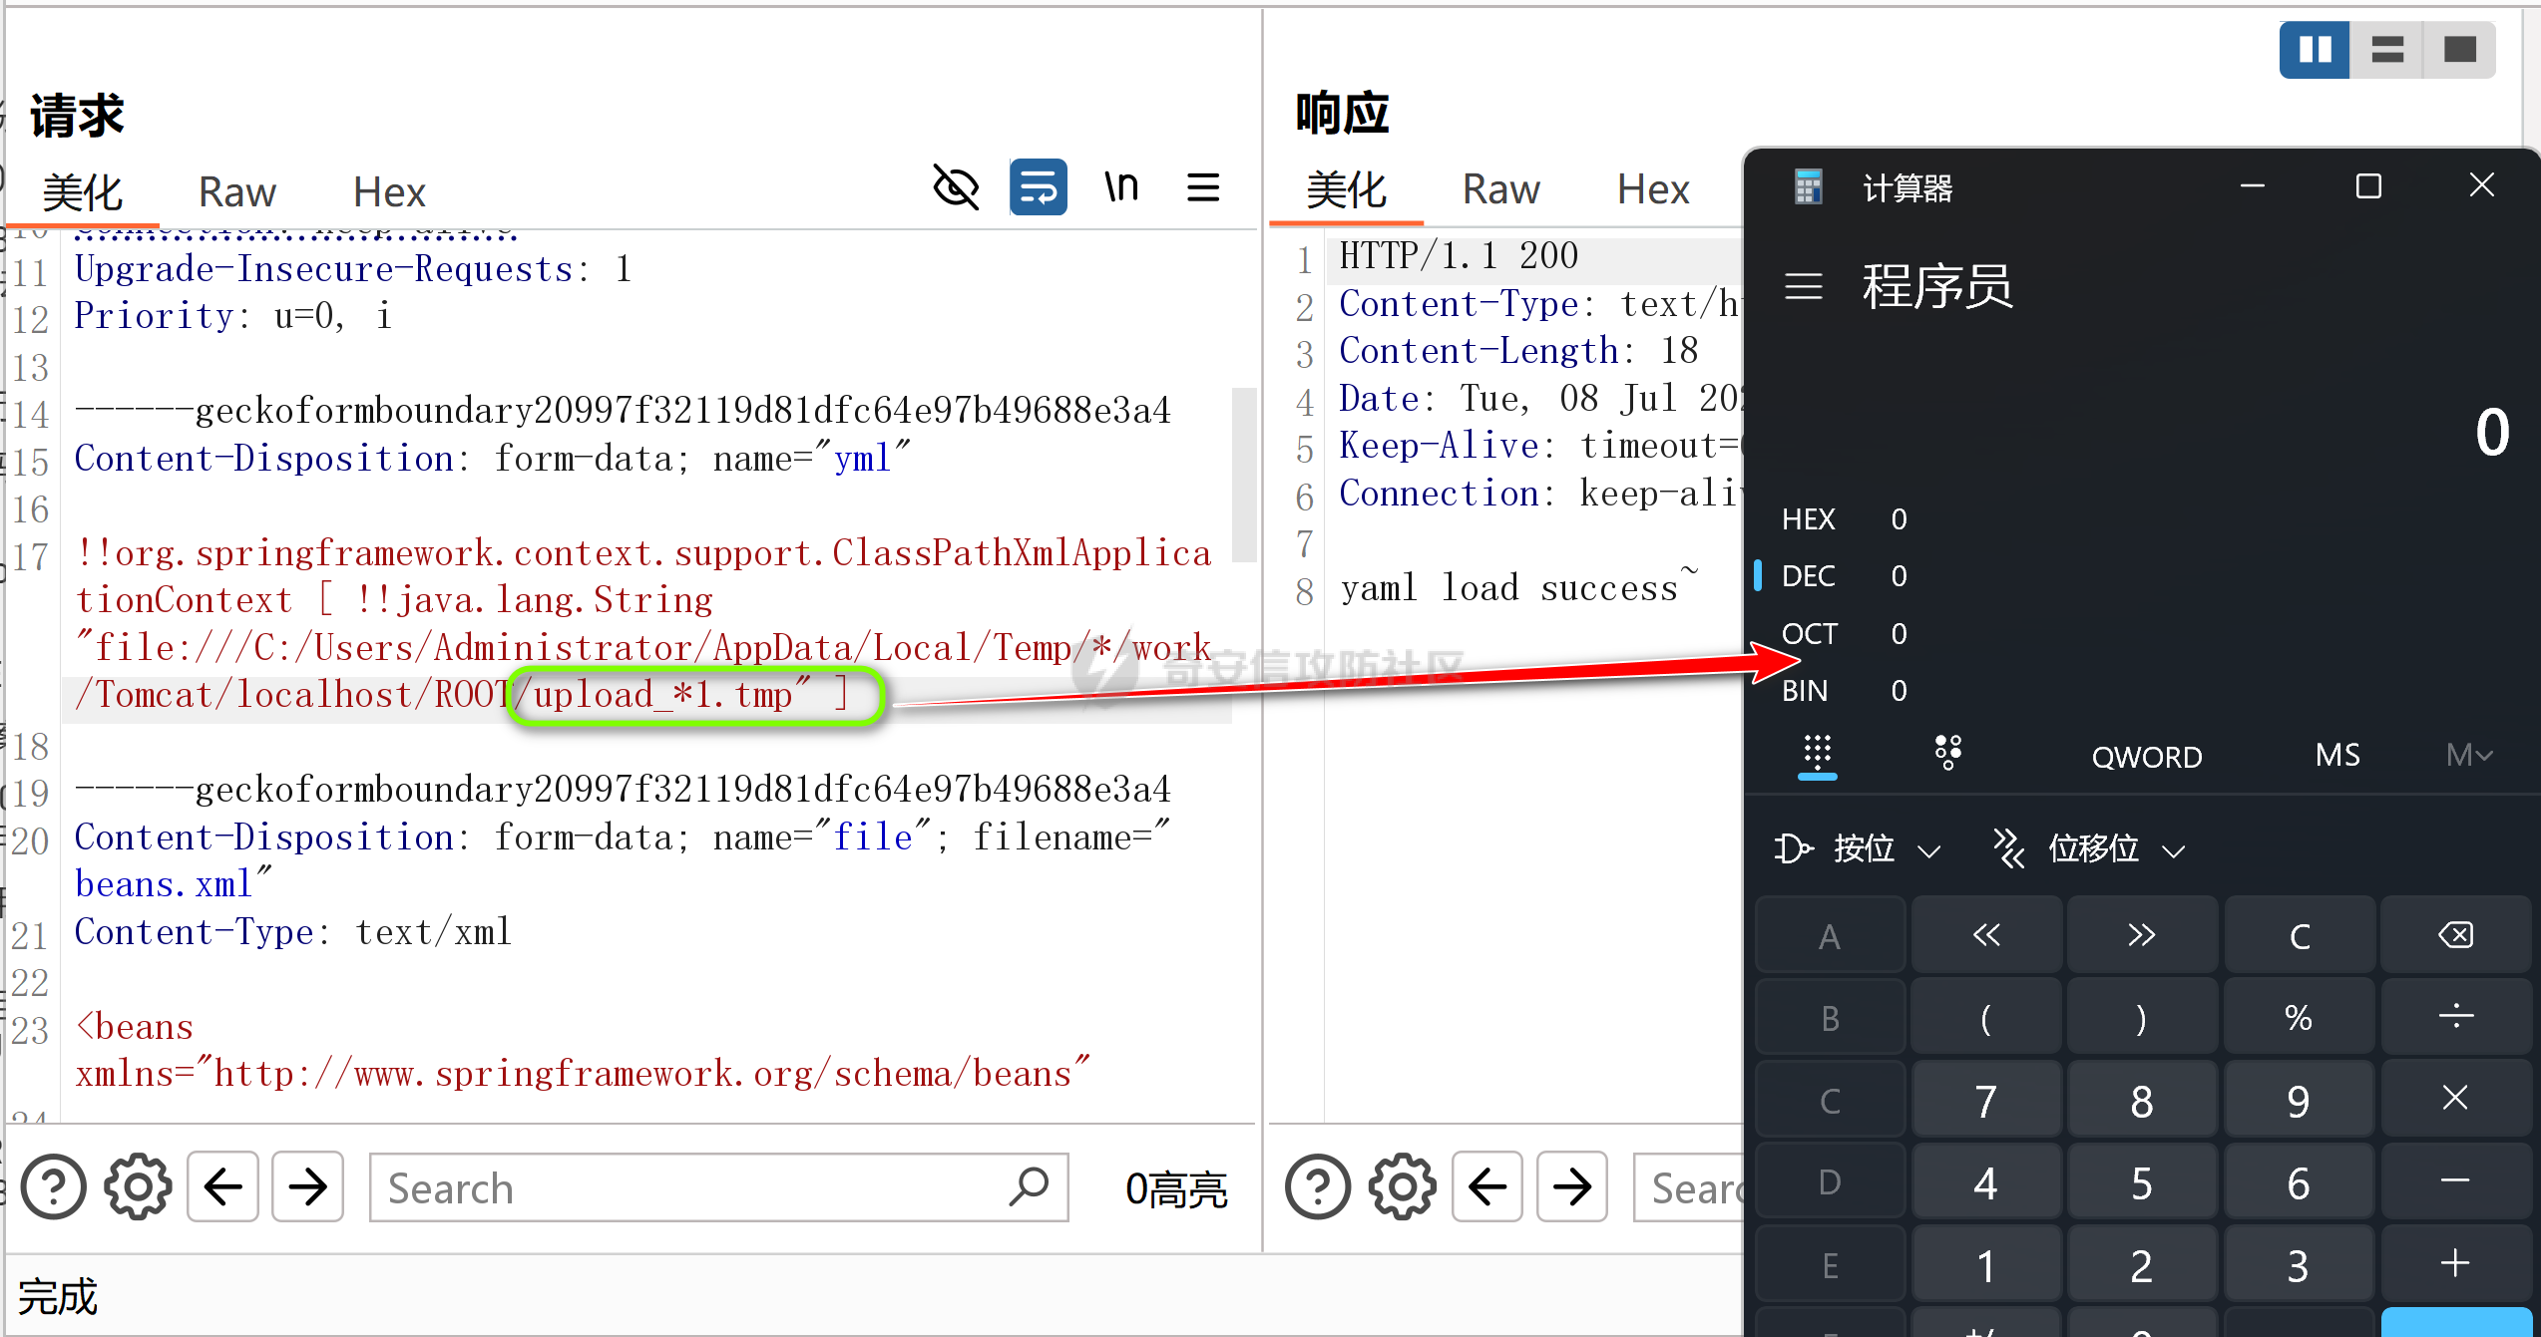
Task: Open help icon under response panel
Action: [1318, 1186]
